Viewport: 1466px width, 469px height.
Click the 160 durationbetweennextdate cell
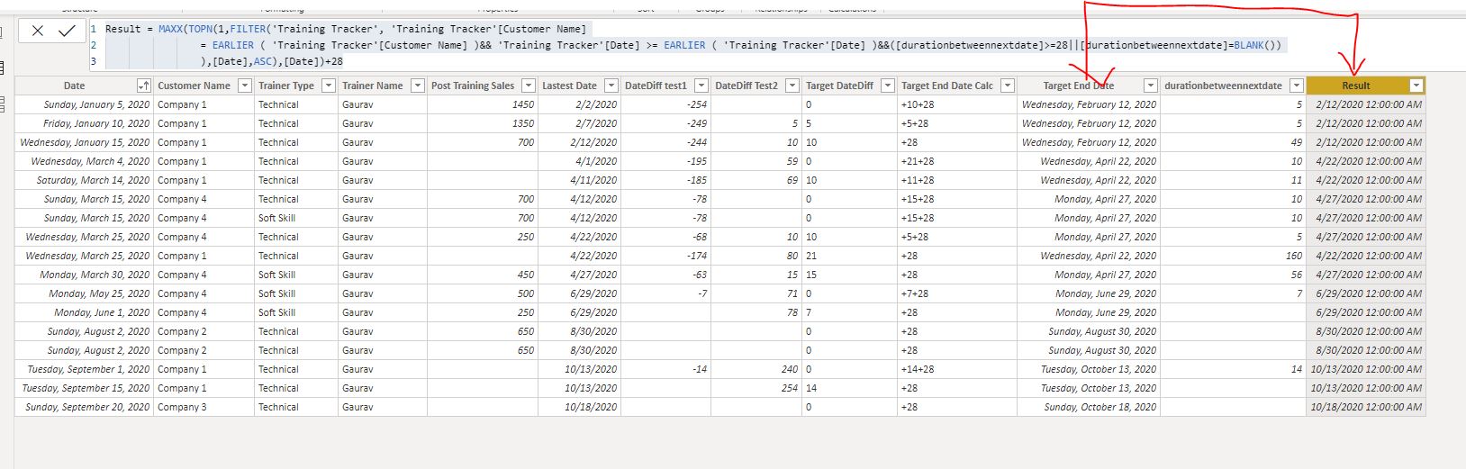pyautogui.click(x=1233, y=256)
